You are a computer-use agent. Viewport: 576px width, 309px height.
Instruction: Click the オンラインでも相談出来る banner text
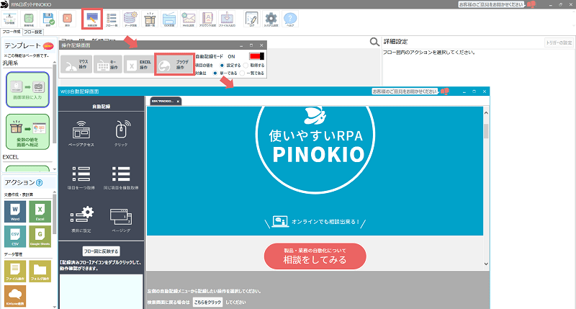coord(325,222)
